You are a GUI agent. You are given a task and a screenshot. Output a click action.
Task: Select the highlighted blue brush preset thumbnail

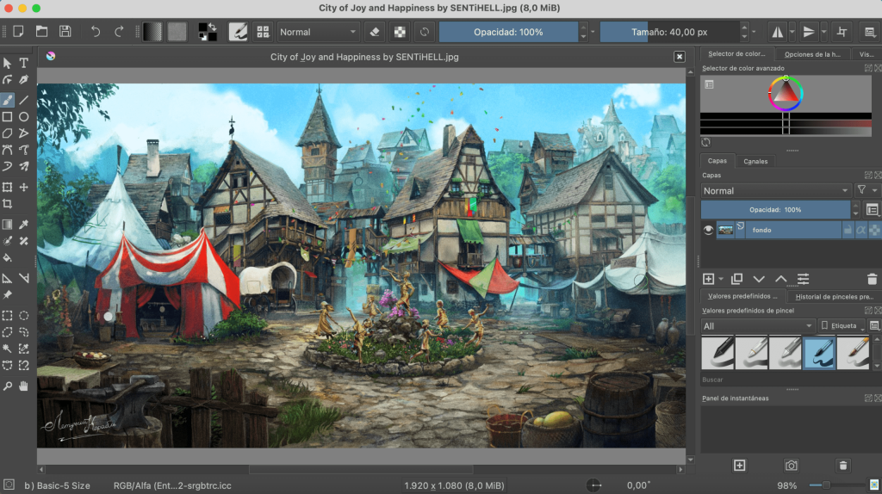819,353
